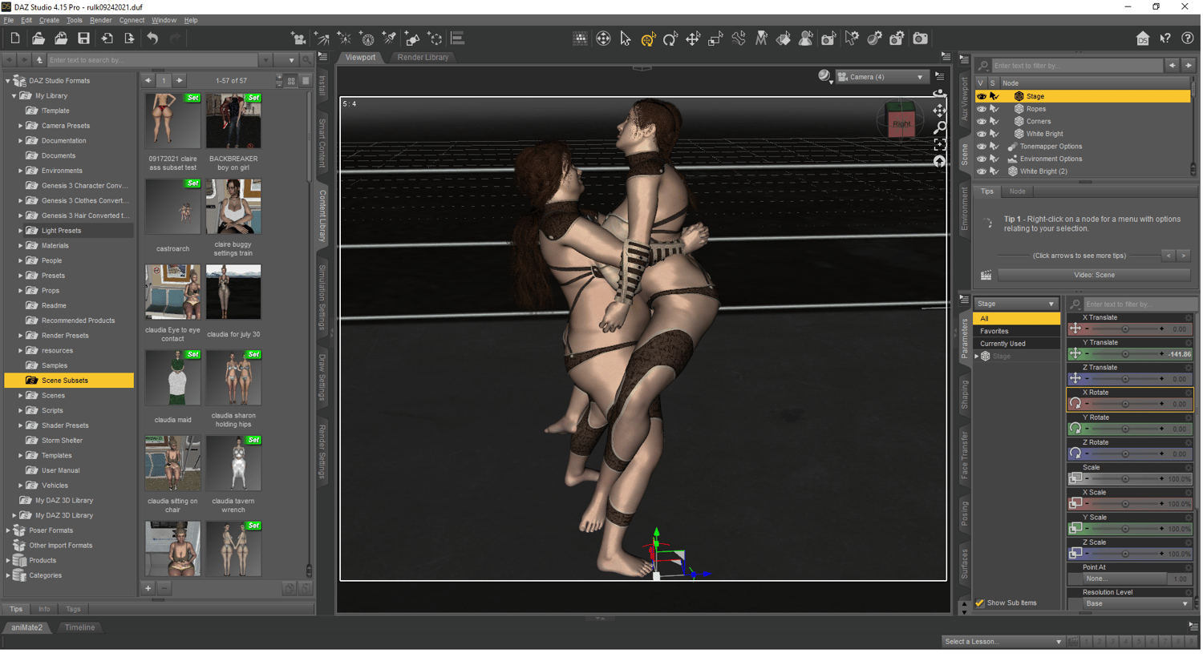
Task: Activate the Joint Editor bone tool
Action: (x=739, y=38)
